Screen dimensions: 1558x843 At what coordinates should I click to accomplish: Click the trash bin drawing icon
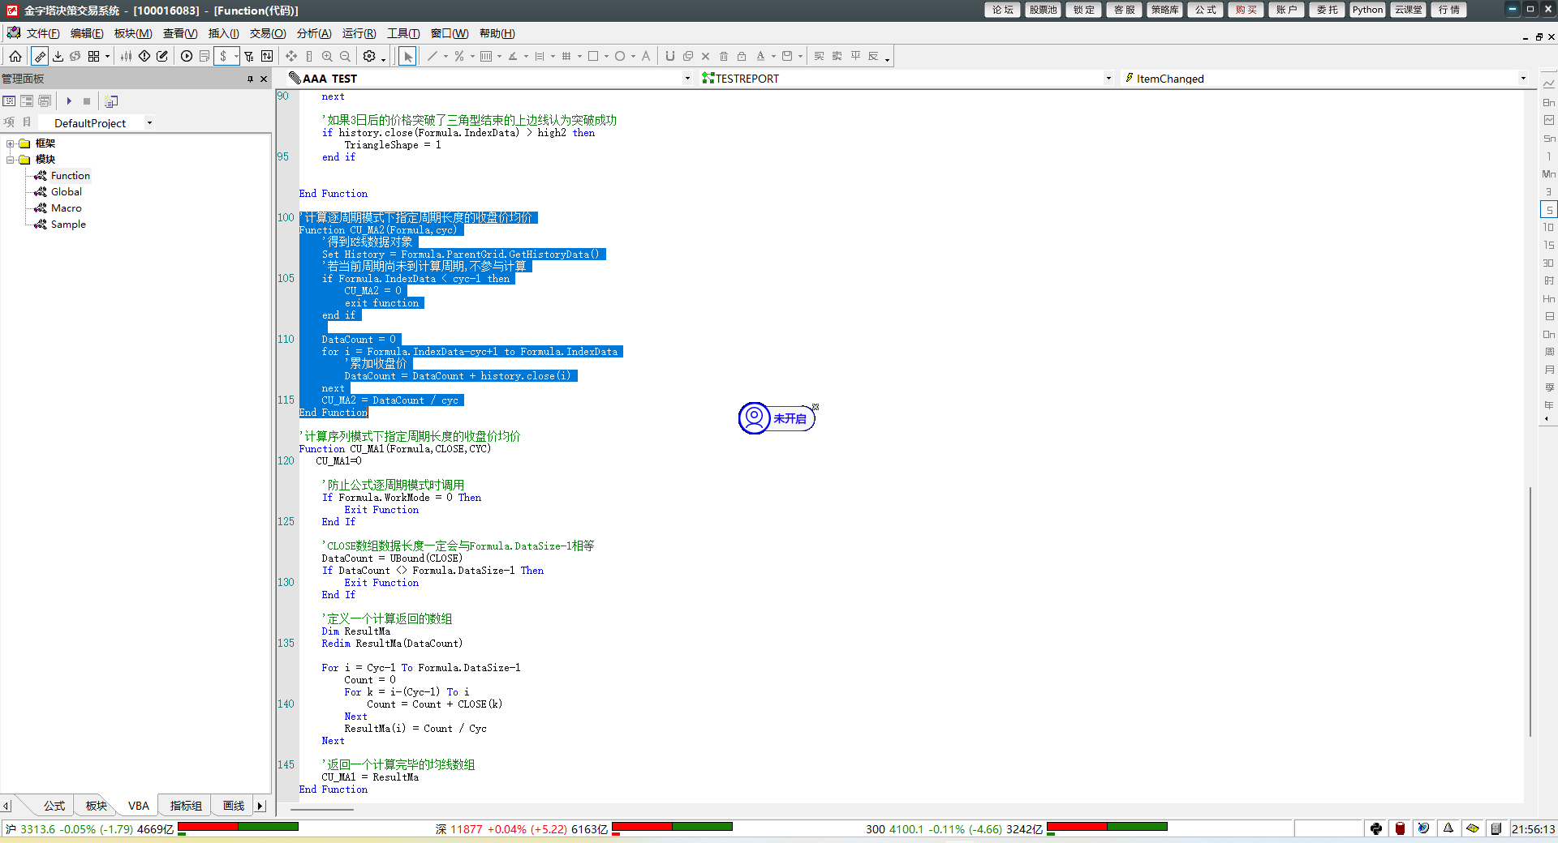click(x=724, y=56)
